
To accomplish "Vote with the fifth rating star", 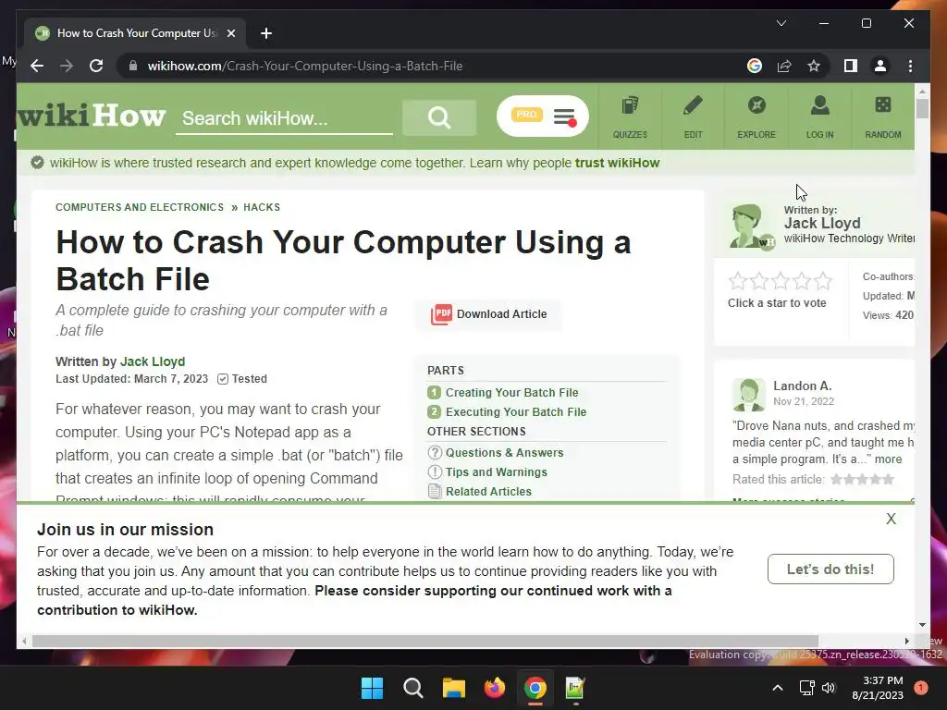I will (822, 281).
